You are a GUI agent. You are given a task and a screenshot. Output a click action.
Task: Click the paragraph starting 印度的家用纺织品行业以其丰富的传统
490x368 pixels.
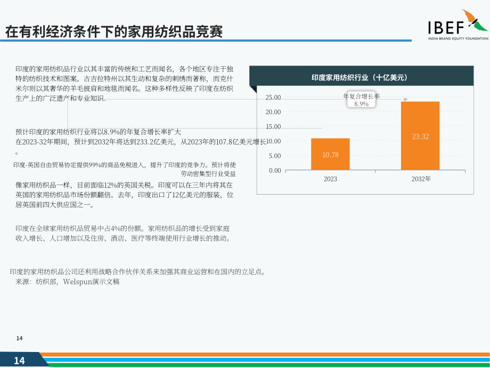[125, 84]
